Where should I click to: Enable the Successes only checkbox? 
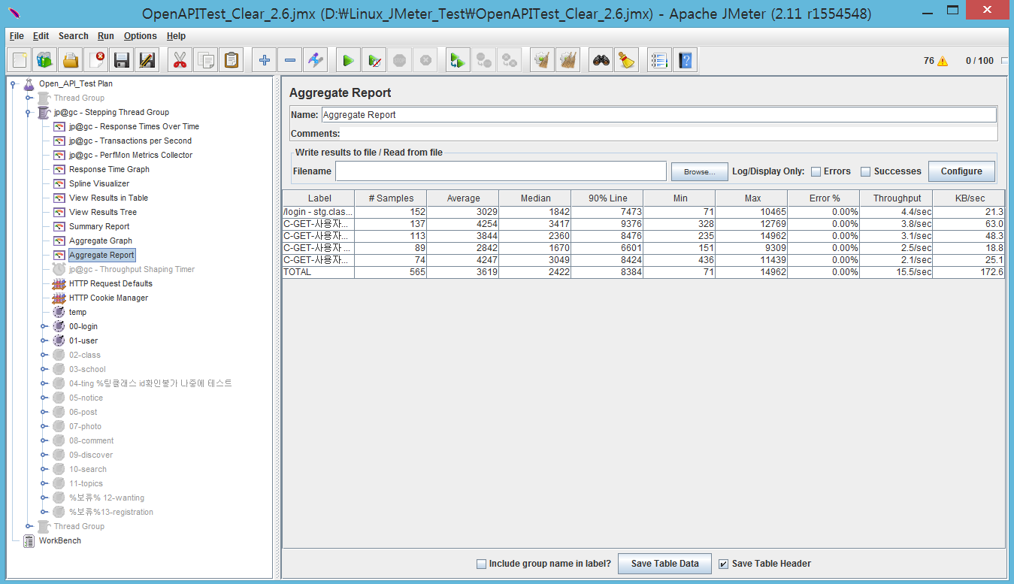[x=865, y=171]
